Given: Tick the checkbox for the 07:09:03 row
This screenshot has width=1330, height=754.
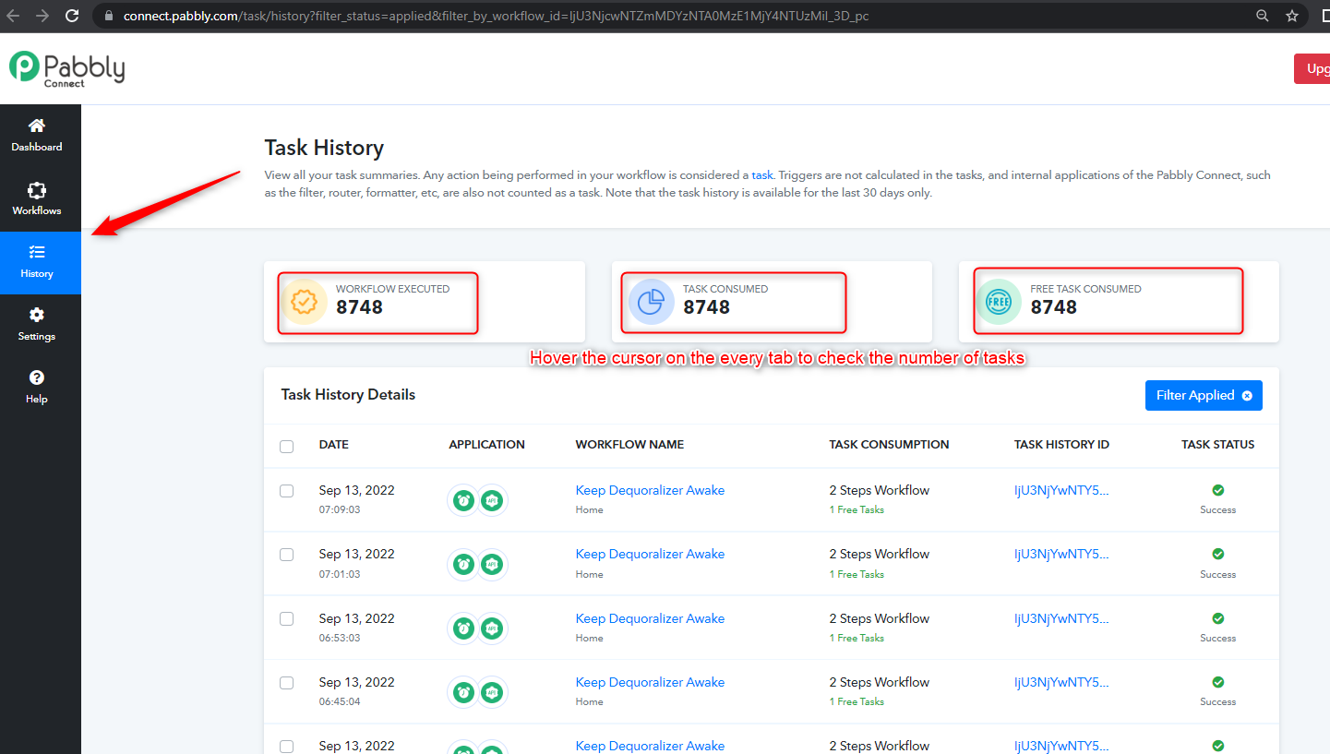Looking at the screenshot, I should 286,491.
